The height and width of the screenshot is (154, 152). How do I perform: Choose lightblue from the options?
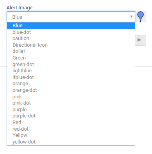(x=71, y=71)
